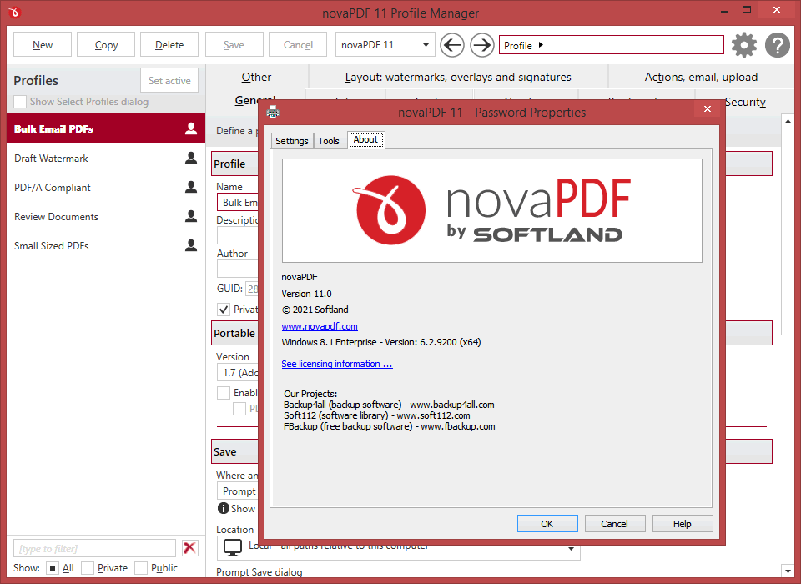The width and height of the screenshot is (801, 584).
Task: Click the New profile button
Action: (43, 44)
